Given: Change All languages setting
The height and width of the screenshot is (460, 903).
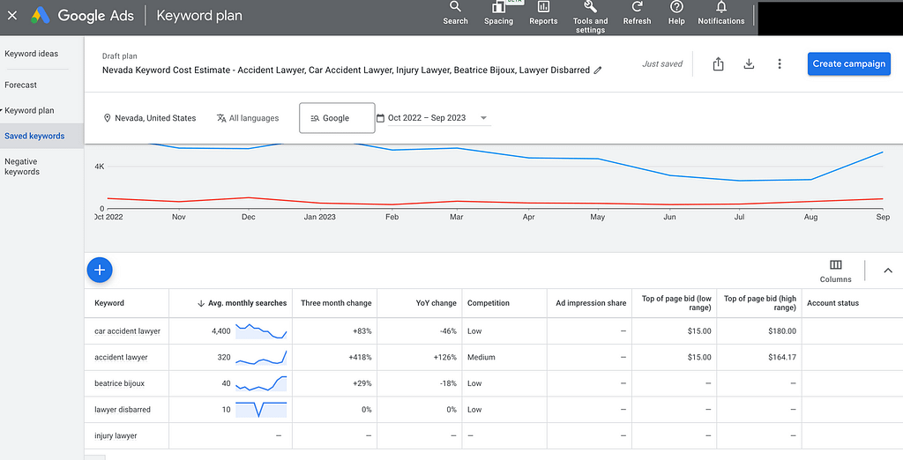Looking at the screenshot, I should pos(248,118).
